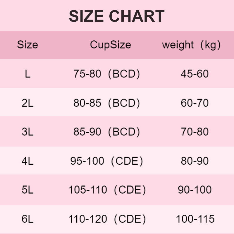The width and height of the screenshot is (234, 234).
Task: Select the 60-70 weight value
Action: click(195, 103)
